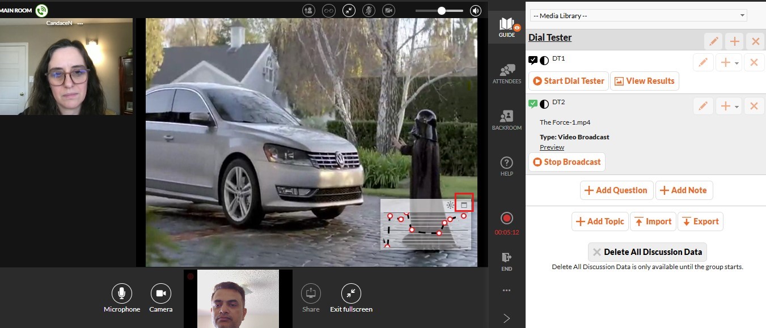Click the Export button

coord(700,221)
